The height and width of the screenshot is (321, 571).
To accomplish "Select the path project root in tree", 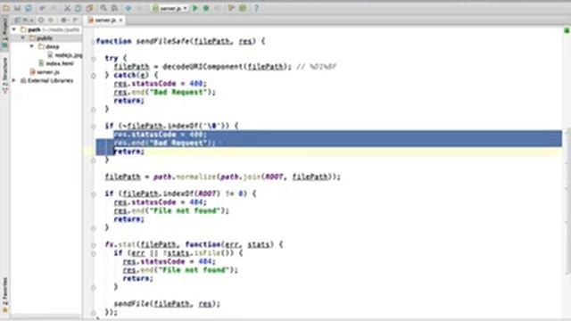I will 34,29.
